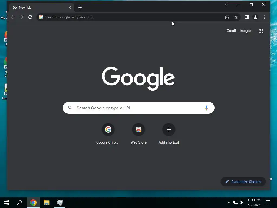
Task: Expand the tab search dropdown arrow
Action: pyautogui.click(x=226, y=5)
